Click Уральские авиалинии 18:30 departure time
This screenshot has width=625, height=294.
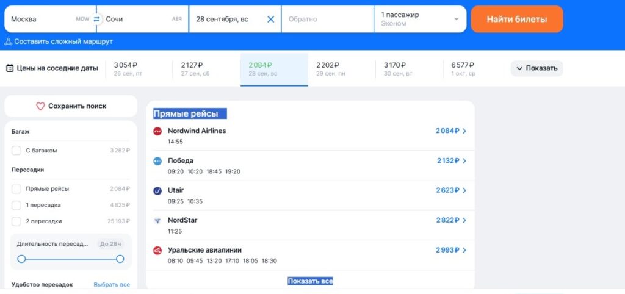[x=269, y=261]
